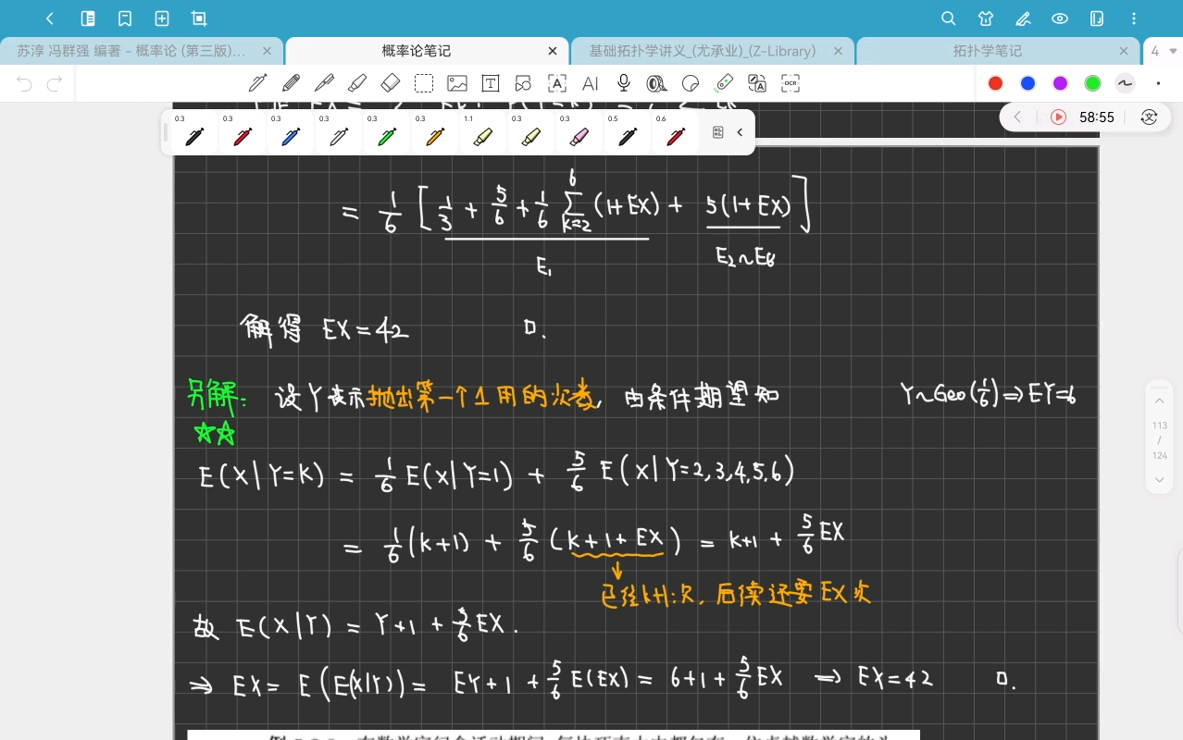Pick the red color swatch
The image size is (1183, 740).
[x=995, y=83]
